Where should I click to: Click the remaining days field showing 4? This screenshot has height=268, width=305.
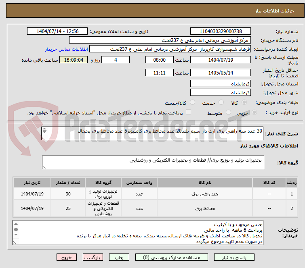point(116,60)
